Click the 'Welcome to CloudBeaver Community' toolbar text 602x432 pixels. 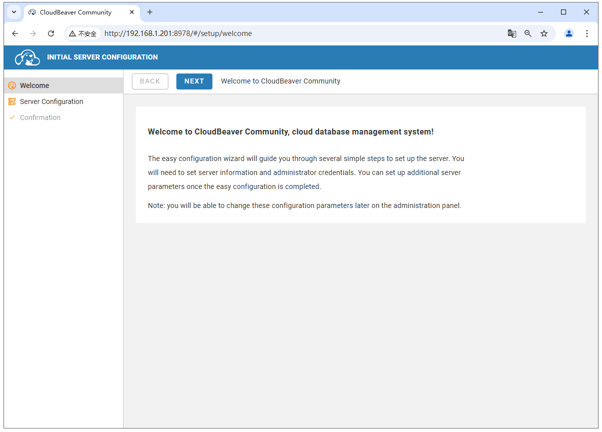pyautogui.click(x=281, y=81)
